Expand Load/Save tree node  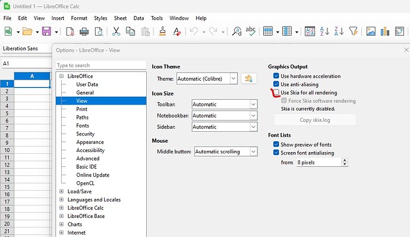tap(61, 191)
